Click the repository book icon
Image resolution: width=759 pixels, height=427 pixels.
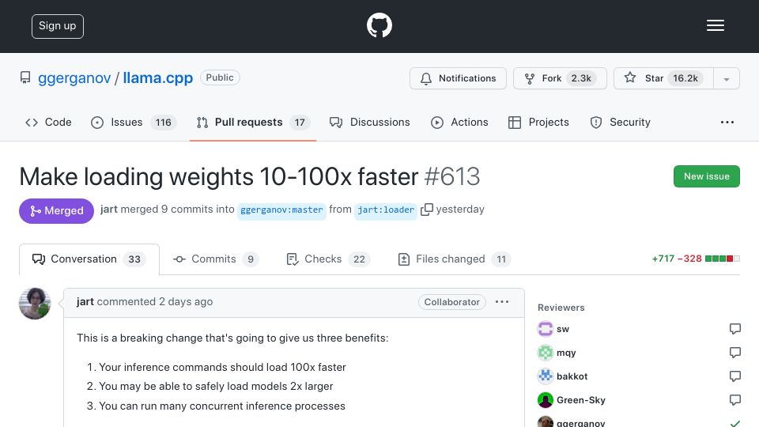coord(25,77)
